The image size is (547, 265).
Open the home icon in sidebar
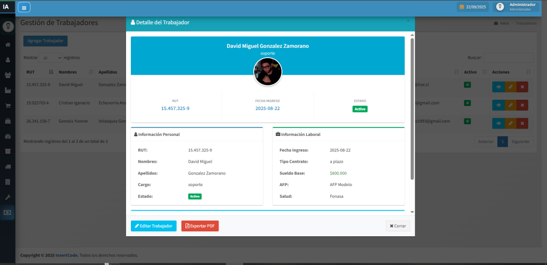(7, 44)
